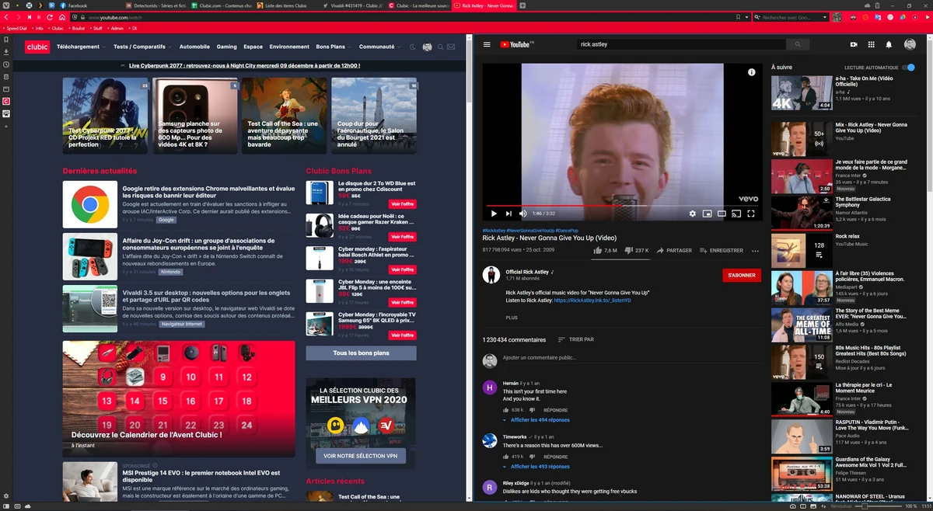This screenshot has width=933, height=511.
Task: Mute the video using the speaker icon
Action: point(523,213)
